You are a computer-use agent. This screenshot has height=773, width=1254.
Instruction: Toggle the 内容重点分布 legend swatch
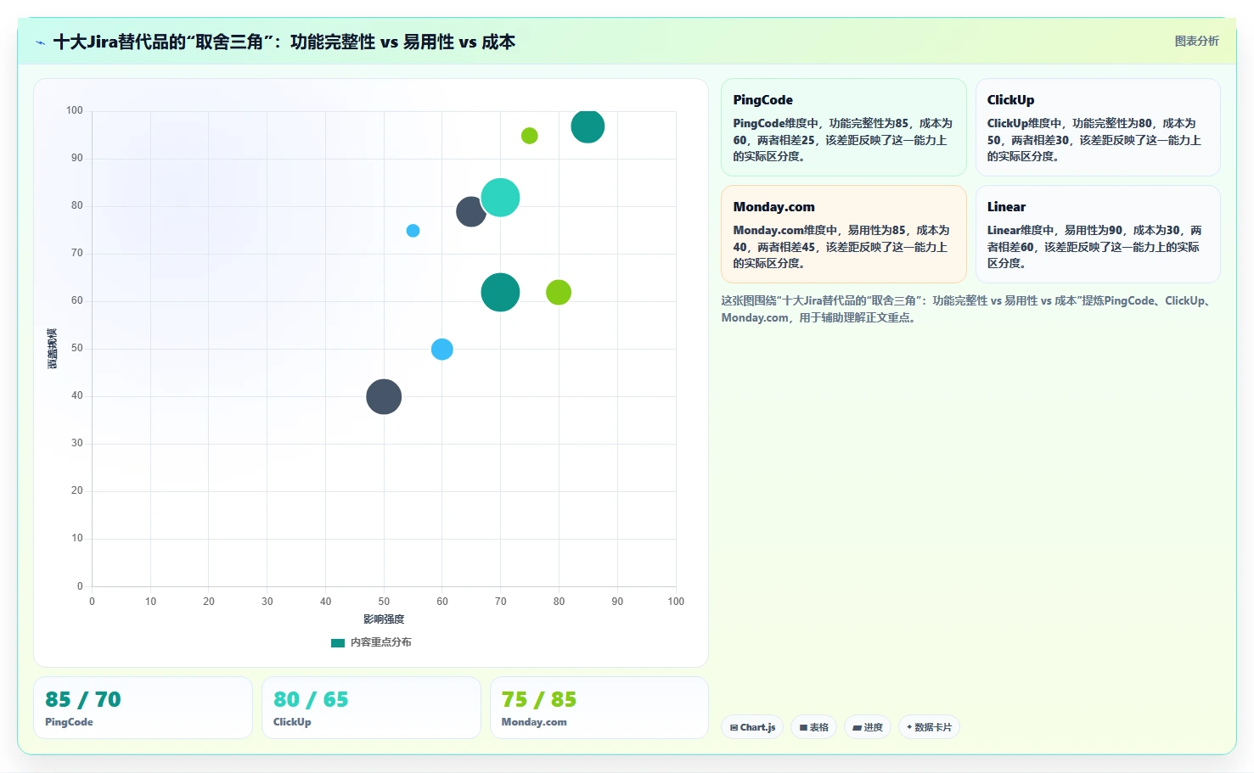(338, 642)
